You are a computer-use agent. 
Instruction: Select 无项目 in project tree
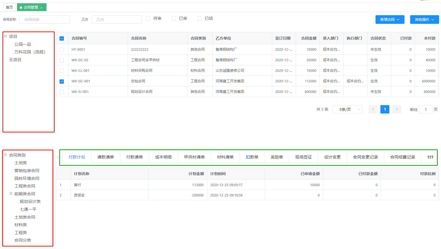click(15, 60)
